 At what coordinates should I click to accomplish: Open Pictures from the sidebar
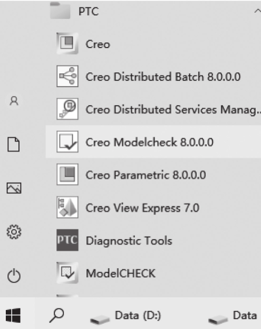click(14, 188)
